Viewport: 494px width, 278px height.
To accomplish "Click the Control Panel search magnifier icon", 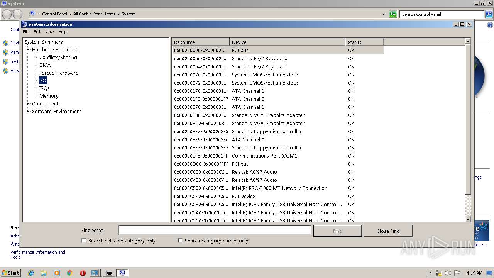I will pyautogui.click(x=489, y=14).
